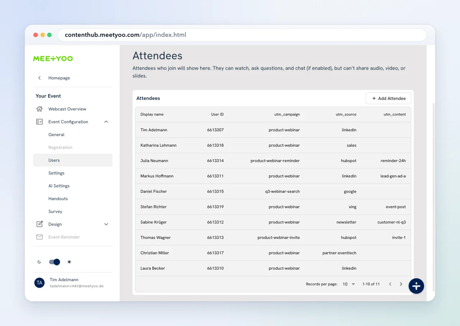The image size is (460, 326).
Task: Click the Event Configuration checklist icon
Action: [x=40, y=122]
